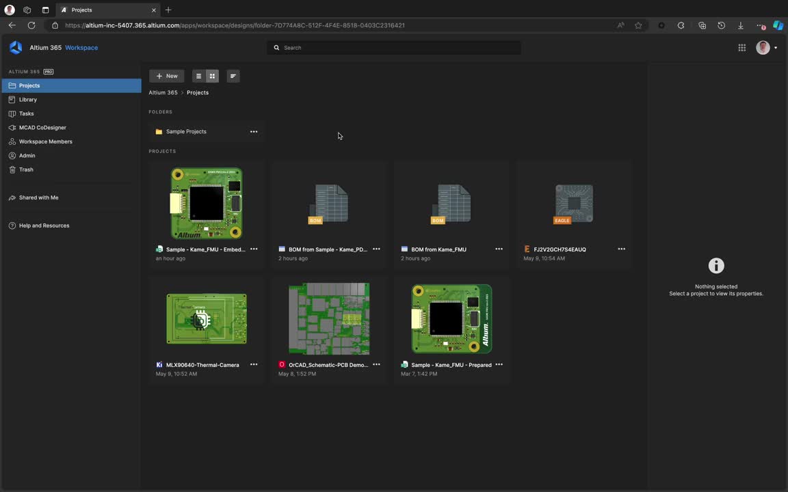Select the MLX90640-Thermal-Camera project thumbnail
Image resolution: width=788 pixels, height=492 pixels.
tap(207, 318)
